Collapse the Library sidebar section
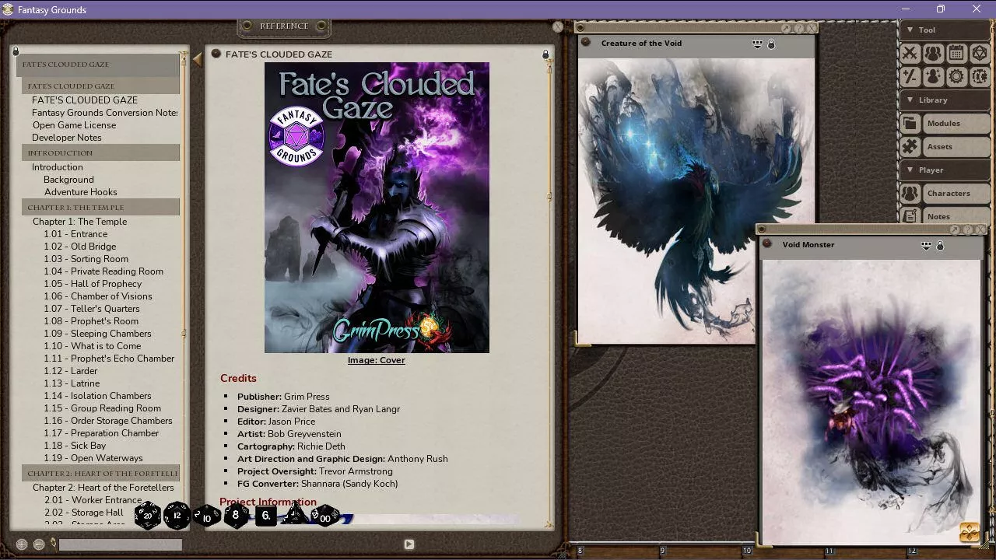996x560 pixels. (x=945, y=100)
